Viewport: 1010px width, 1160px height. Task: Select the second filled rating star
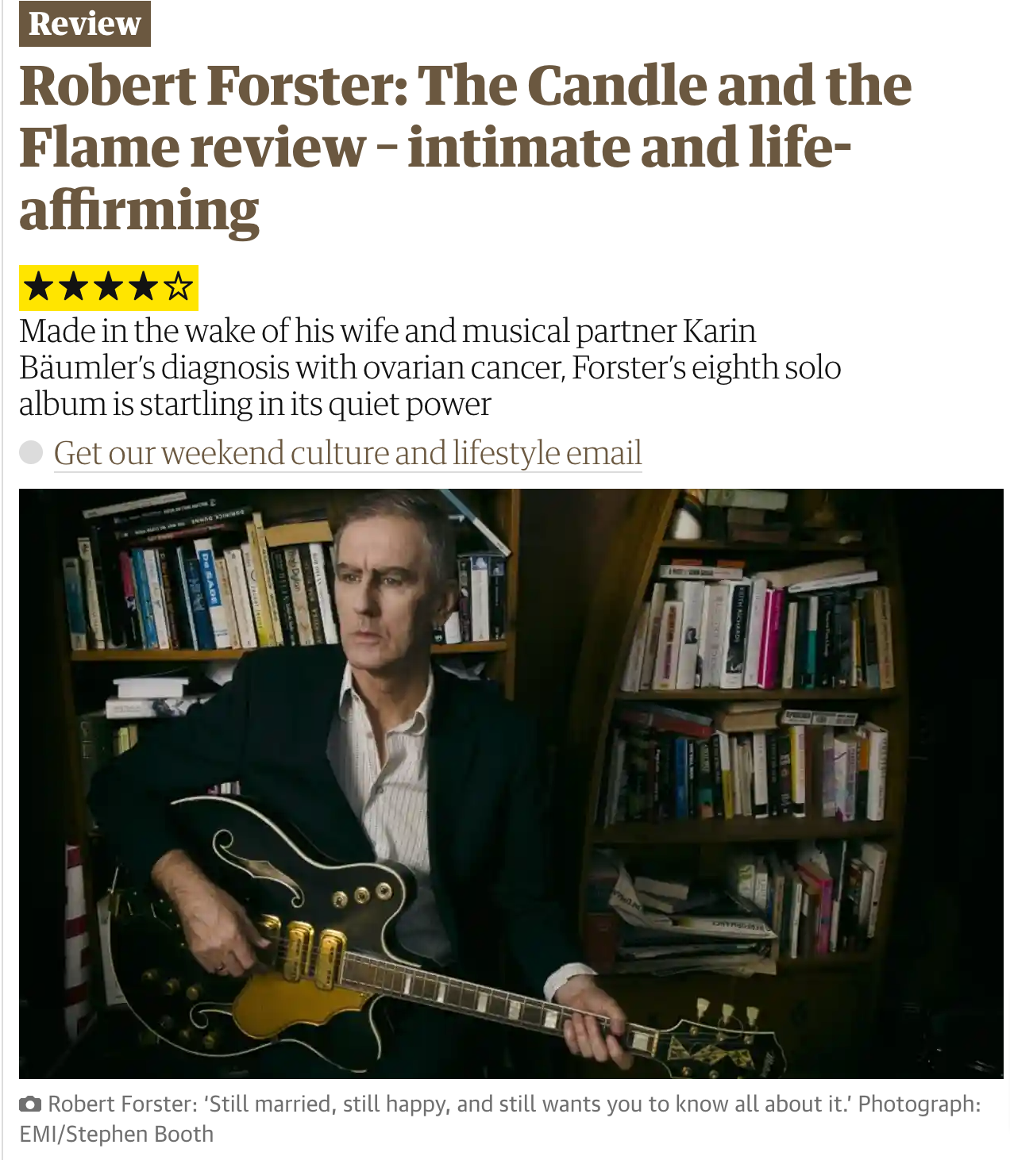click(73, 287)
